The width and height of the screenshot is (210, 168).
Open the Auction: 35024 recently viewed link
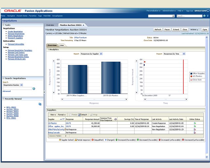point(12,110)
